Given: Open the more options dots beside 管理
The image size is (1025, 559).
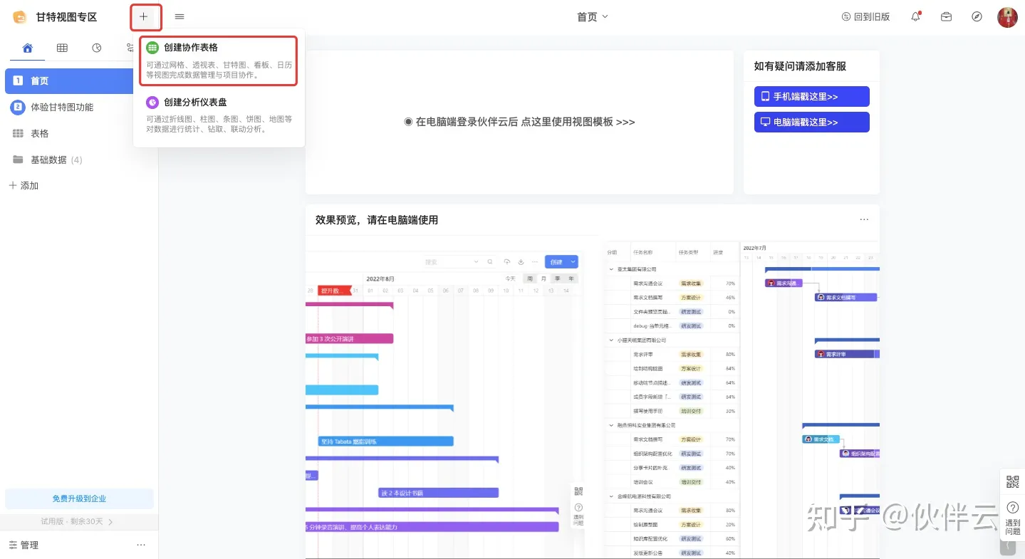Looking at the screenshot, I should [x=141, y=545].
